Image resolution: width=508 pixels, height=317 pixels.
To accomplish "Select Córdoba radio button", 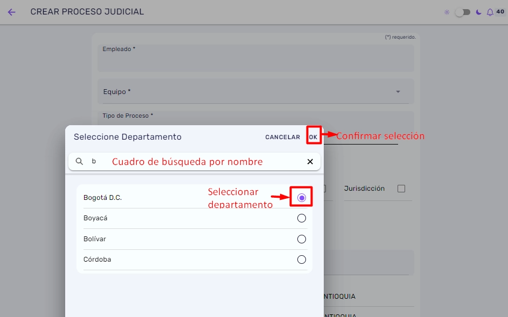I will point(302,260).
